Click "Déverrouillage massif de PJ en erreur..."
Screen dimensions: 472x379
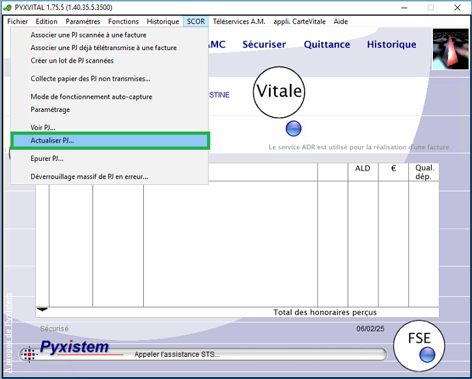click(89, 176)
